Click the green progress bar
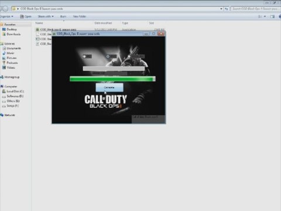The height and width of the screenshot is (211, 281). click(112, 79)
